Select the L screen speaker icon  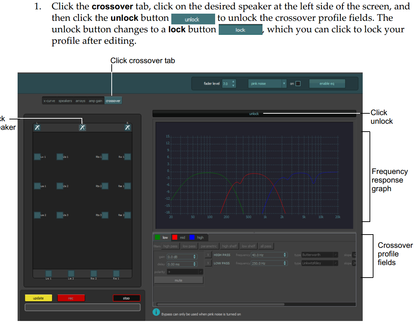[x=37, y=128]
